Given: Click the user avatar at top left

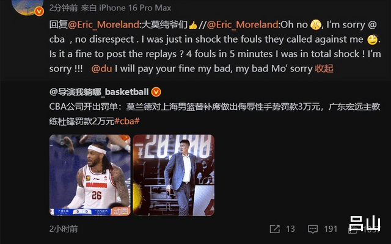Looking at the screenshot, I should pyautogui.click(x=27, y=7).
